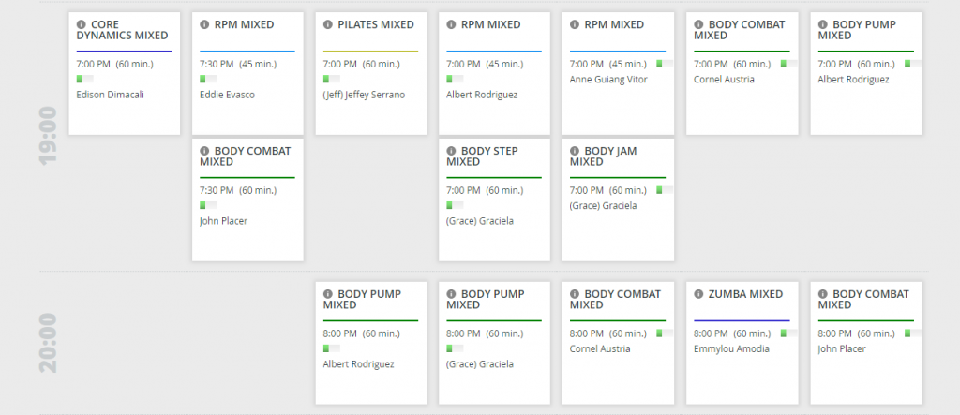Info icon on 7:00 PM Body Pump Mixed
This screenshot has height=415, width=960.
pos(823,25)
